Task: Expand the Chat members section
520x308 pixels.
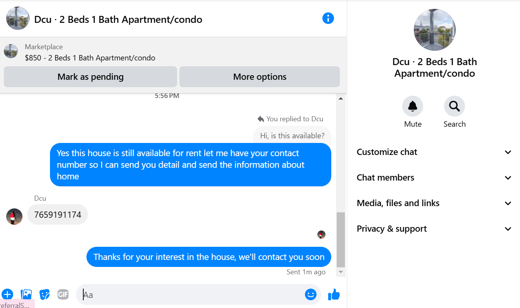Action: click(x=434, y=177)
